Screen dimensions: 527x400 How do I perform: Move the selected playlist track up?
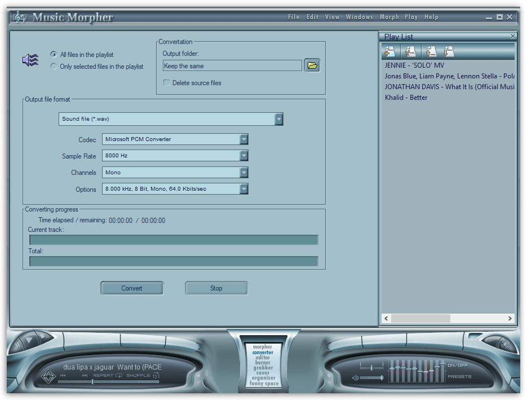click(430, 51)
